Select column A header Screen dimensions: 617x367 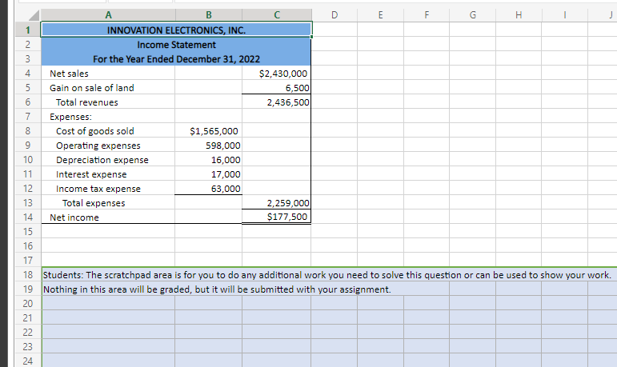click(x=108, y=15)
